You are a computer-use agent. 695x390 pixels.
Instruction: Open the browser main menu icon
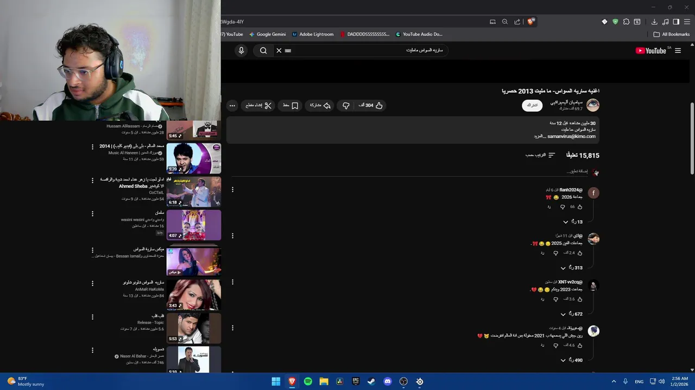coord(687,22)
